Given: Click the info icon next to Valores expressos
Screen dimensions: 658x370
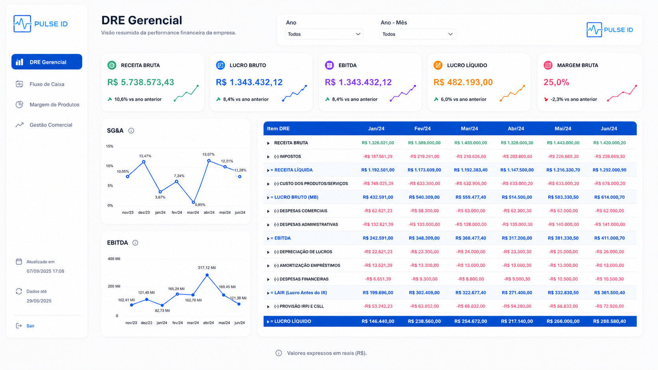Looking at the screenshot, I should (x=279, y=353).
